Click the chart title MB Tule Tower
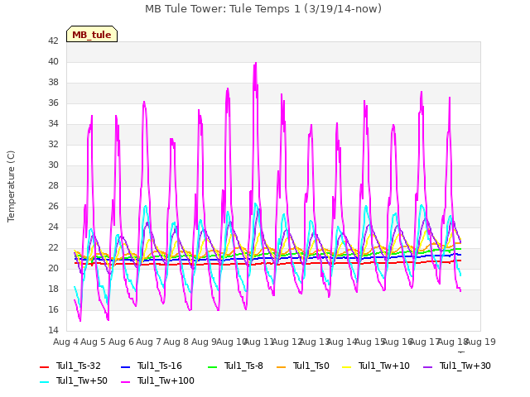The image size is (530, 397). tap(263, 8)
